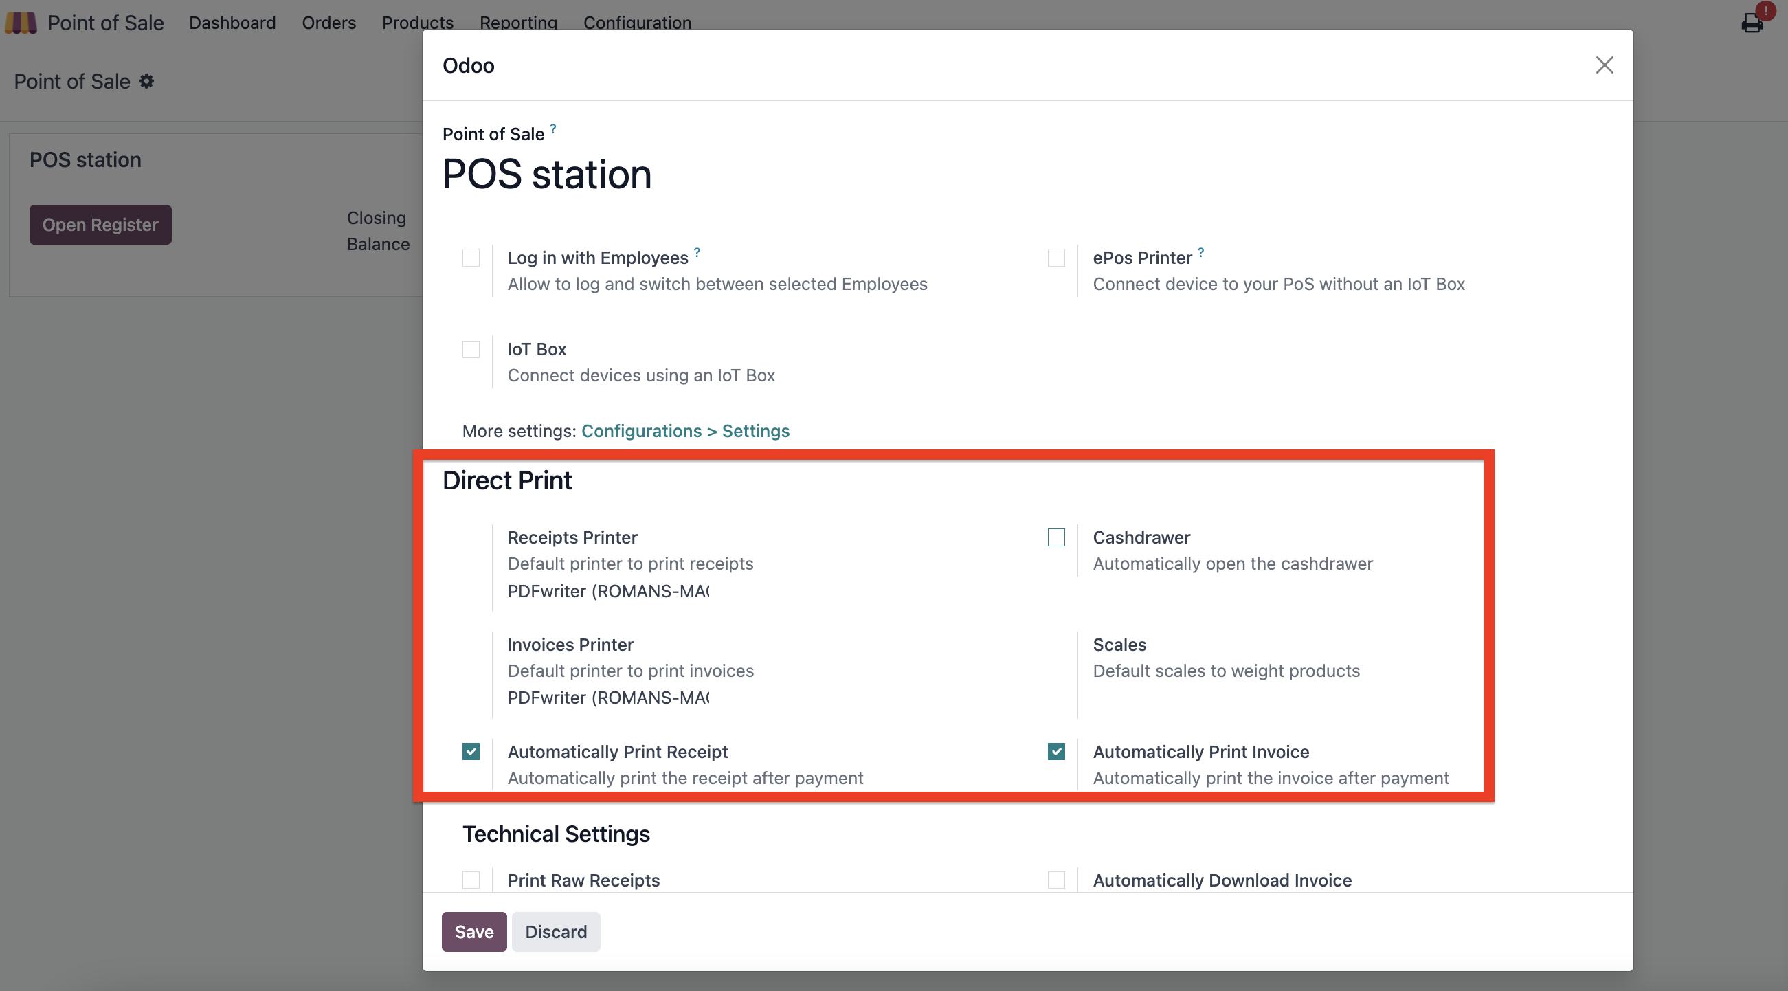
Task: Open the Products menu
Action: tap(418, 22)
